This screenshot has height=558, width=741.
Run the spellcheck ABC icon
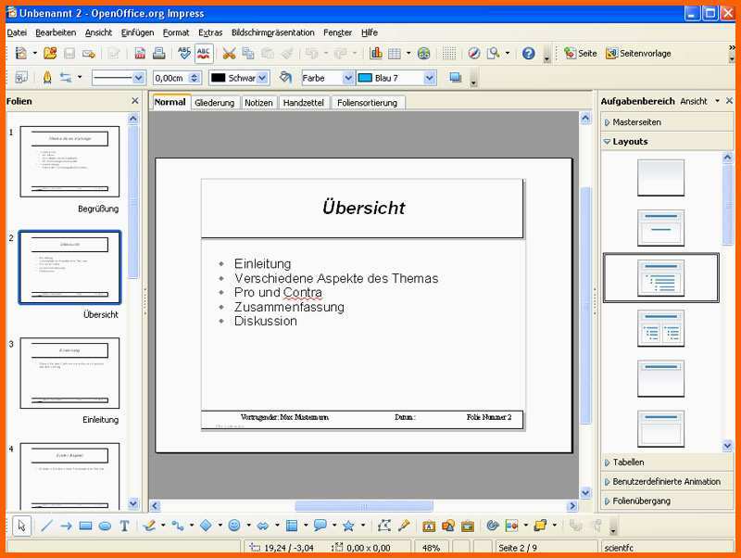click(183, 53)
